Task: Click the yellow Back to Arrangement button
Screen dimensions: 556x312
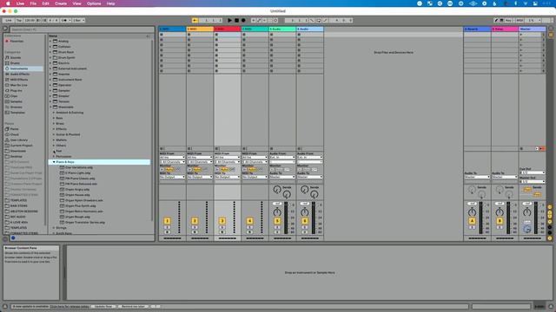Action: pos(195,21)
